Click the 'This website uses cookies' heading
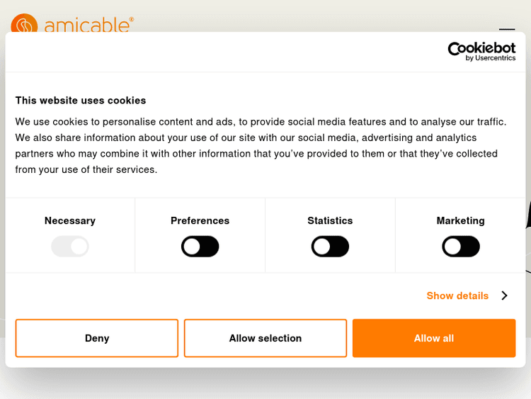 click(x=81, y=101)
